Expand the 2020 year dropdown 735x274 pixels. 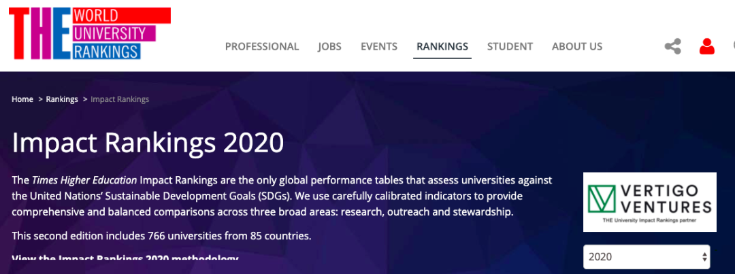point(646,257)
